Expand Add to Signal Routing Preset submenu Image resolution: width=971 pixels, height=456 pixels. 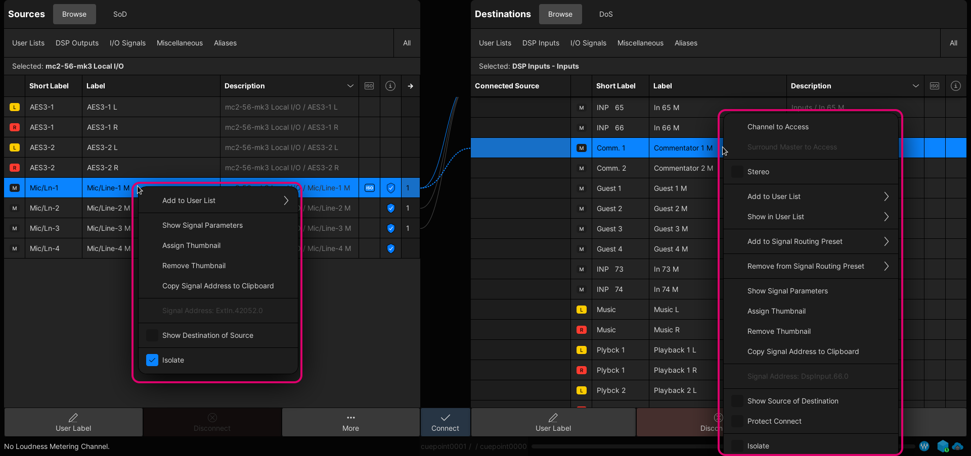pos(886,241)
